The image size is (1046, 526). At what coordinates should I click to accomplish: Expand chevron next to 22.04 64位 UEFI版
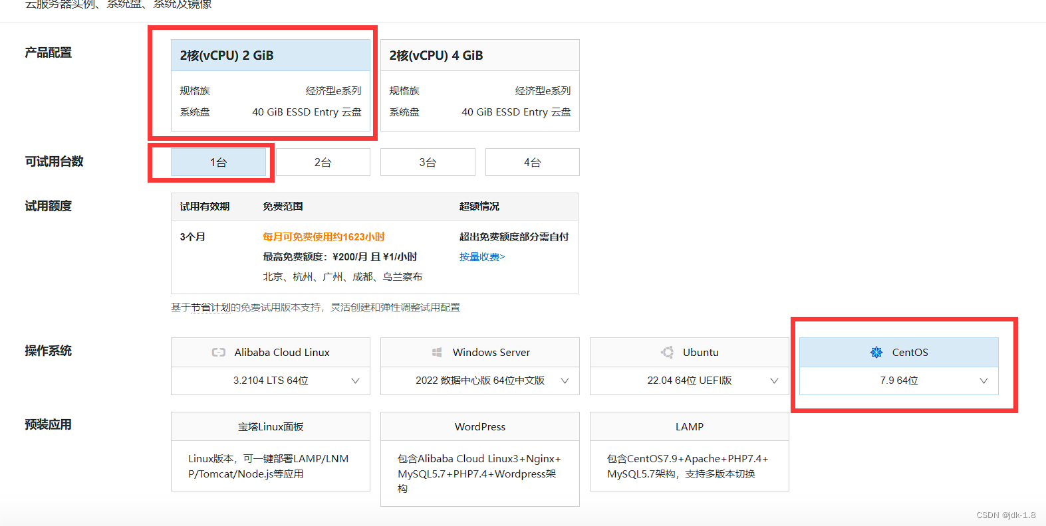pos(774,381)
